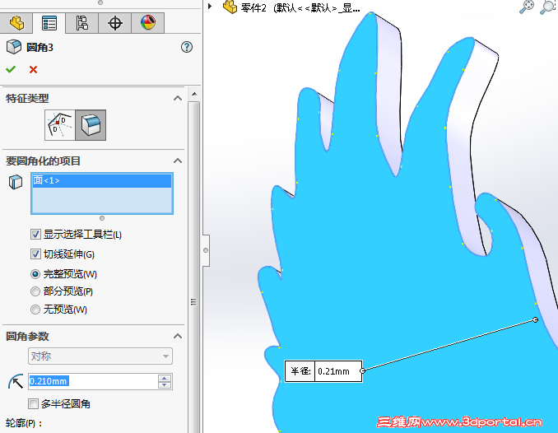This screenshot has height=433, width=558.
Task: Select 无预览(W) radio button
Action: 35,310
